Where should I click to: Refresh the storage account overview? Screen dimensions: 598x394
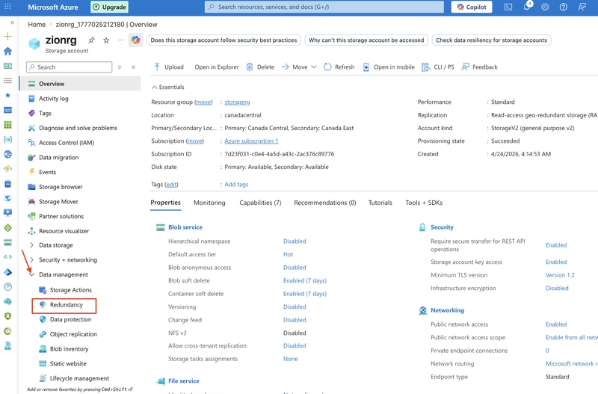coord(339,67)
